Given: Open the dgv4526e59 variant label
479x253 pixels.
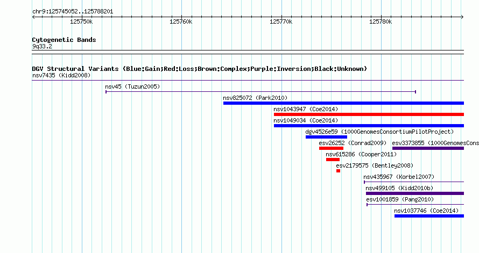Looking at the screenshot, I should (x=380, y=132).
